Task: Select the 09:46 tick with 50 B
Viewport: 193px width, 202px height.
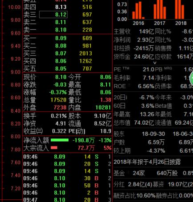Action: click(67, 186)
